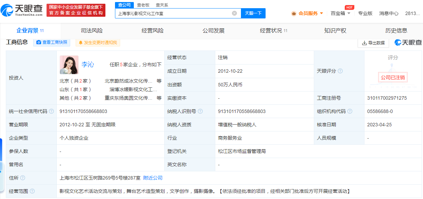Select the 查关系 search tab

(x=162, y=5)
